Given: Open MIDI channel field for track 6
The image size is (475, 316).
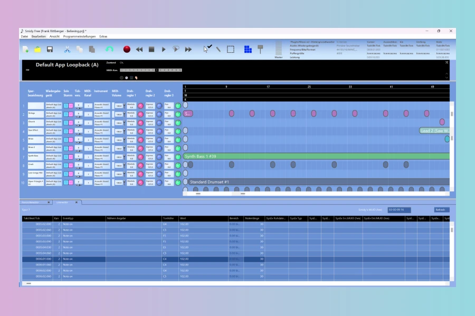Looking at the screenshot, I should point(88,149).
